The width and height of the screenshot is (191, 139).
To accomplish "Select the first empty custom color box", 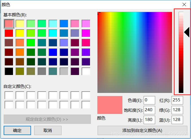I will click(x=9, y=95).
